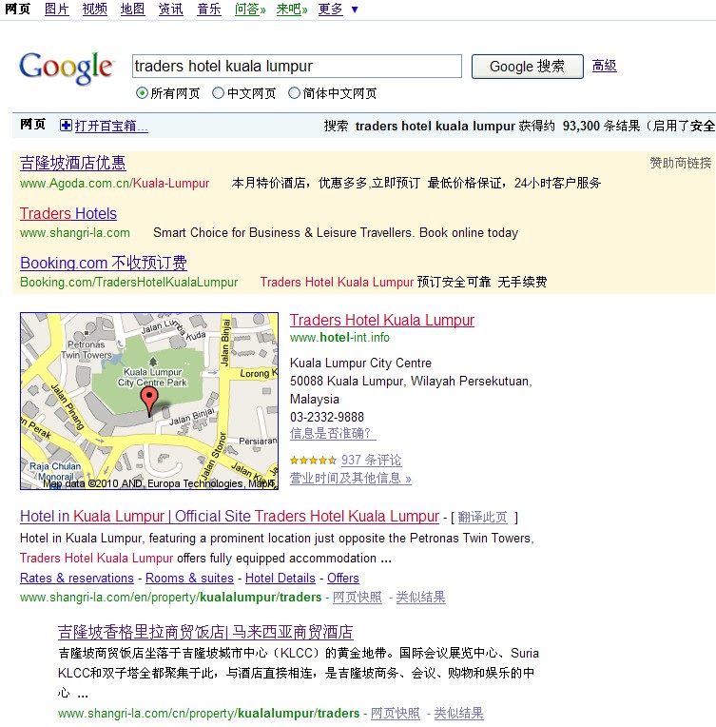Open the Traders Hotels sponsored link

coord(68,213)
